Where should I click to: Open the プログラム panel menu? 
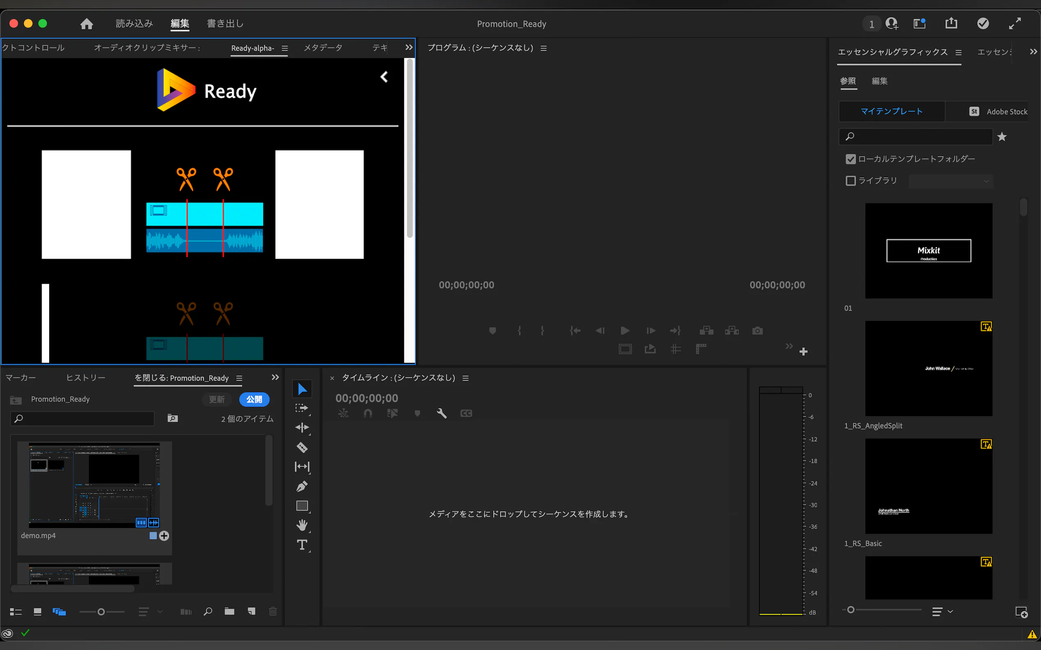click(x=543, y=48)
